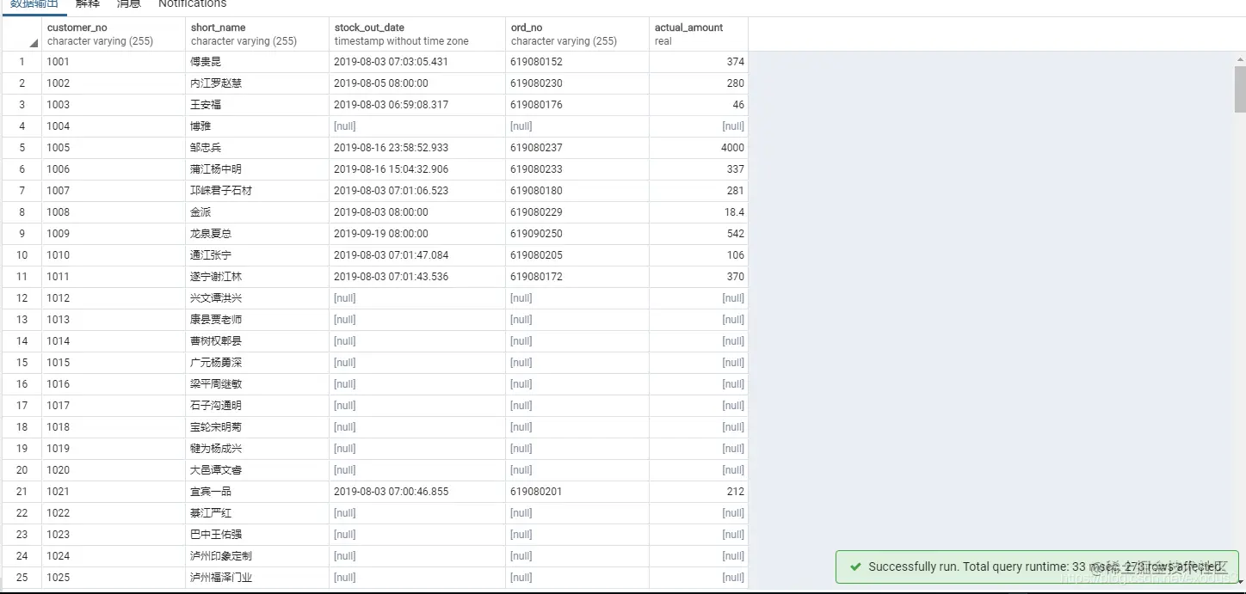Click ord_no cell 619090250
Screen dimensions: 1246x594
[x=577, y=234]
